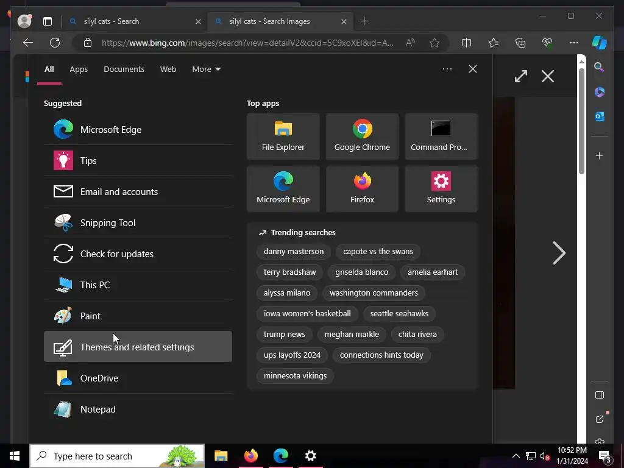624x468 pixels.
Task: Switch to the Documents filter tab
Action: (x=124, y=69)
